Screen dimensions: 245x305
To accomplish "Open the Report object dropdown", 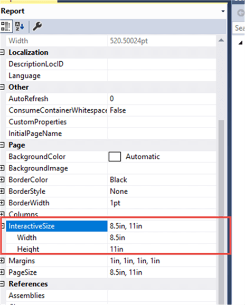I will pos(223,11).
